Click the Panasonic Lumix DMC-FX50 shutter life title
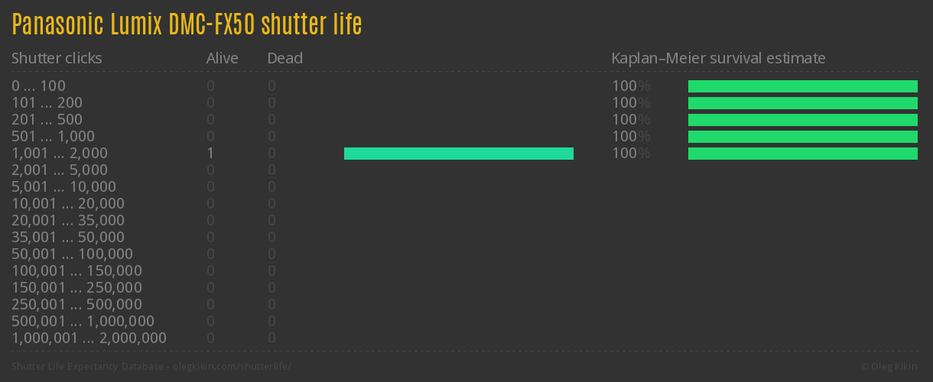Image resolution: width=933 pixels, height=382 pixels. 187,25
